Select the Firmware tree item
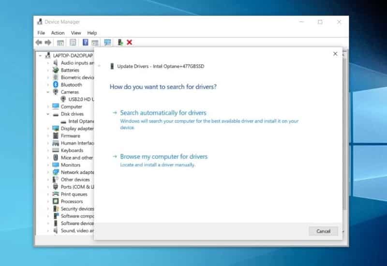 click(x=70, y=136)
